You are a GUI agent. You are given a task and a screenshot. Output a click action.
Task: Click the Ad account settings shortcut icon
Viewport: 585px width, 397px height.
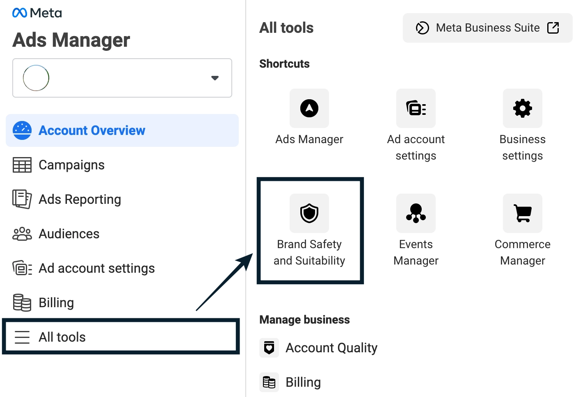pos(416,109)
